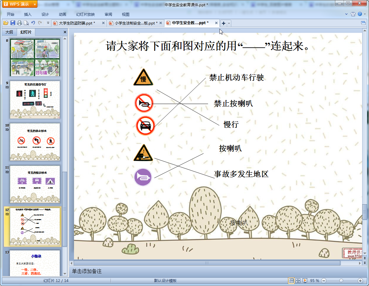Open the WPS 演示 application menu dropdown arrow
369x286 pixels.
[x=35, y=4]
